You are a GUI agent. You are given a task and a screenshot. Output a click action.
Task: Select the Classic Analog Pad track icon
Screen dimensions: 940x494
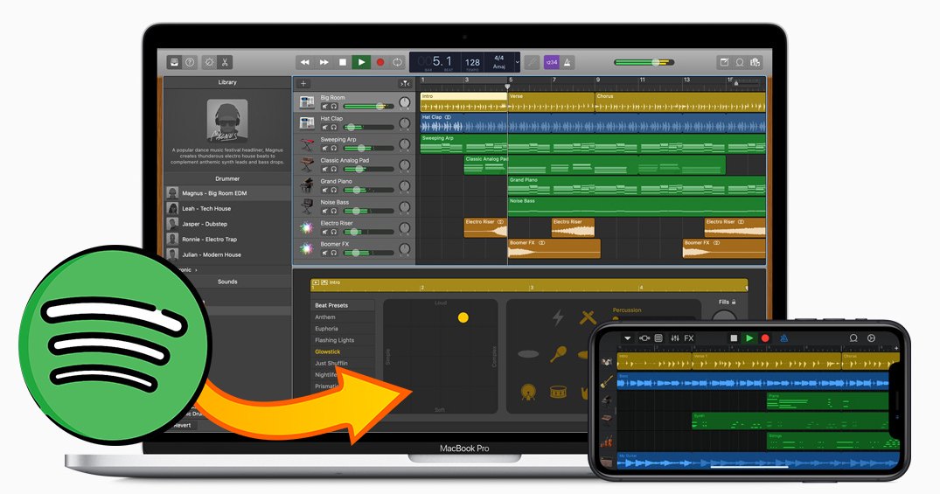pyautogui.click(x=307, y=164)
